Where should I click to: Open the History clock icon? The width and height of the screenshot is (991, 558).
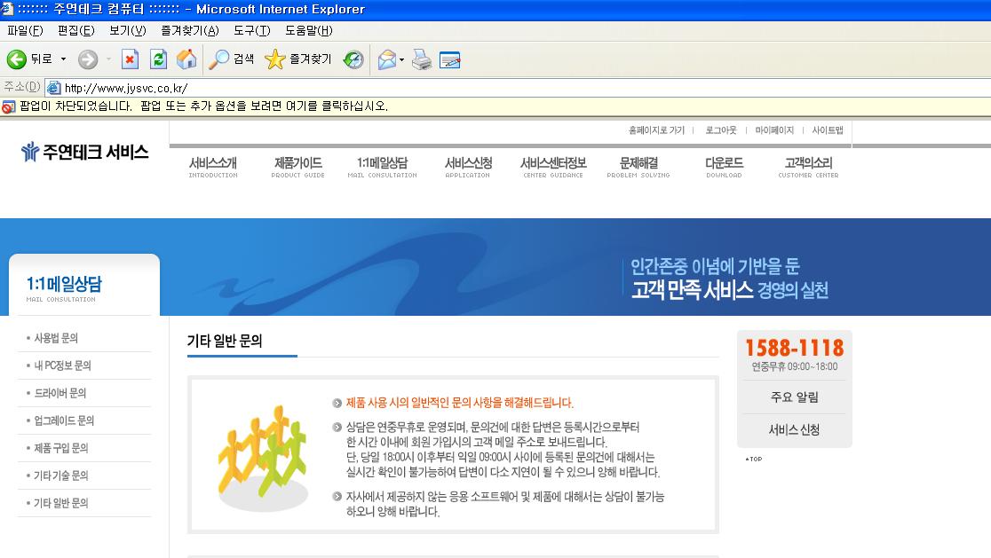point(353,59)
